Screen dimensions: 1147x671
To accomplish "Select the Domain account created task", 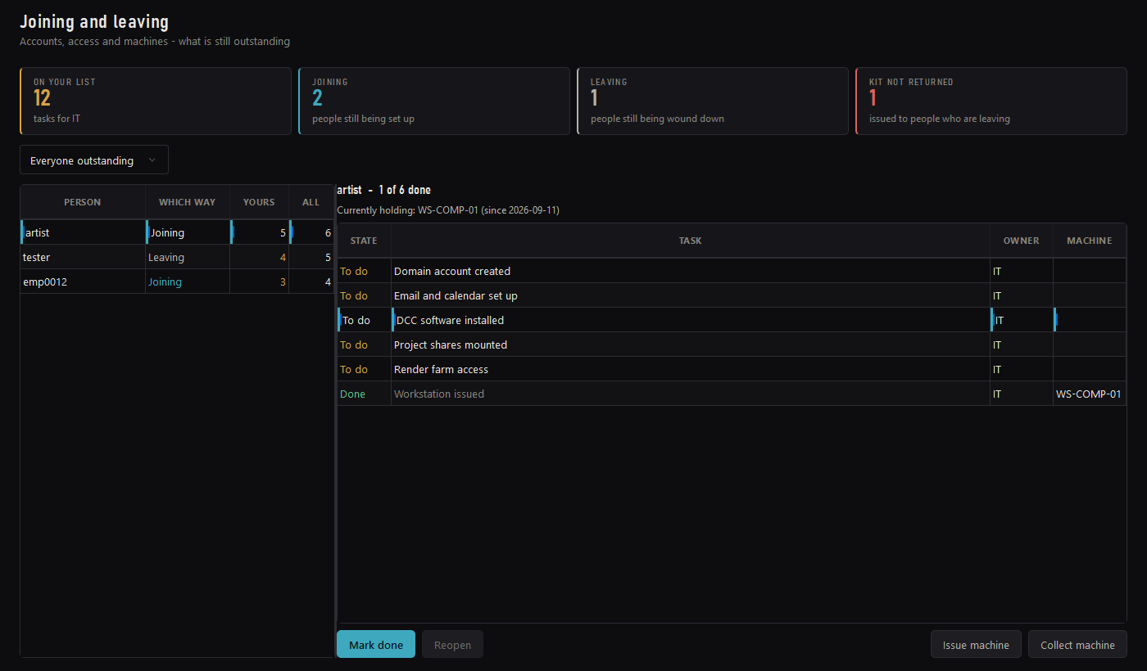I will pyautogui.click(x=732, y=271).
